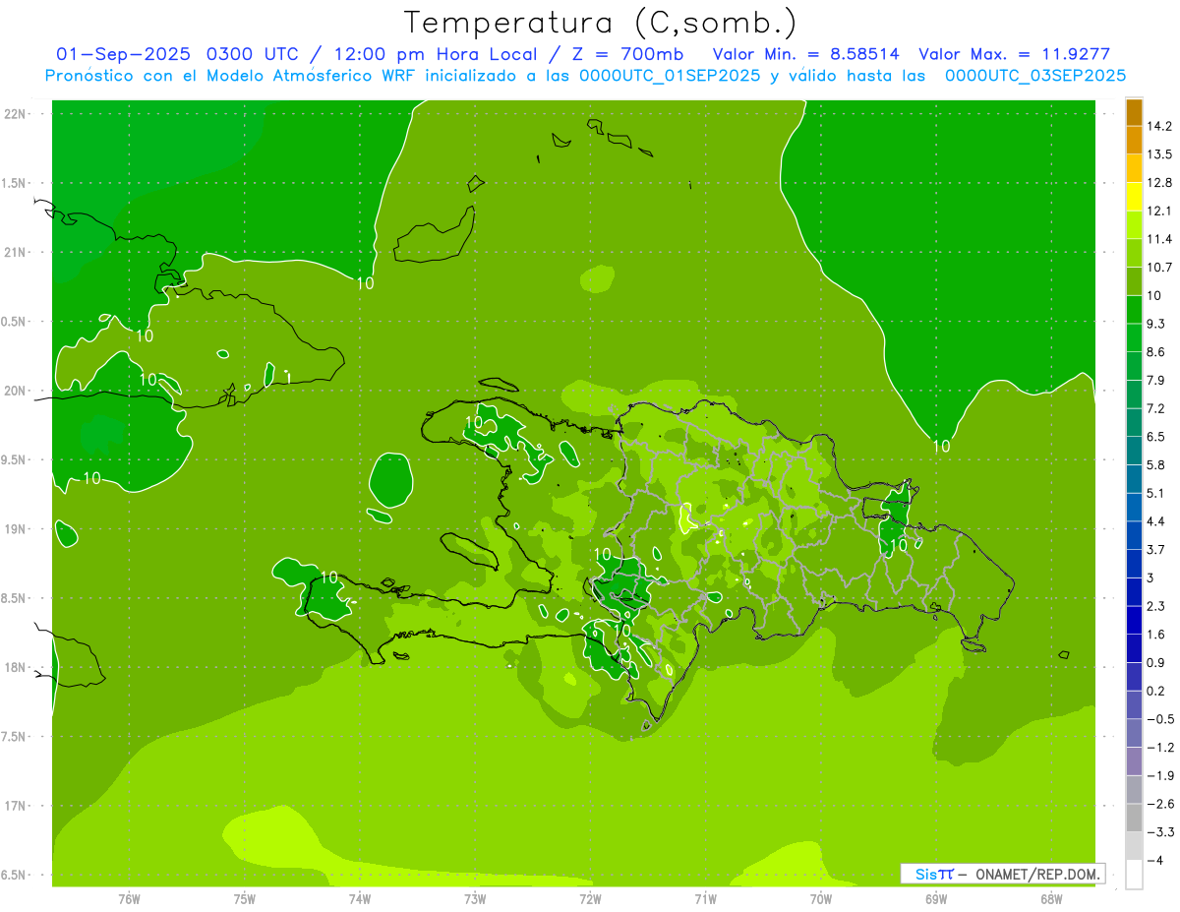Click the "71W" longitude axis label

705,898
